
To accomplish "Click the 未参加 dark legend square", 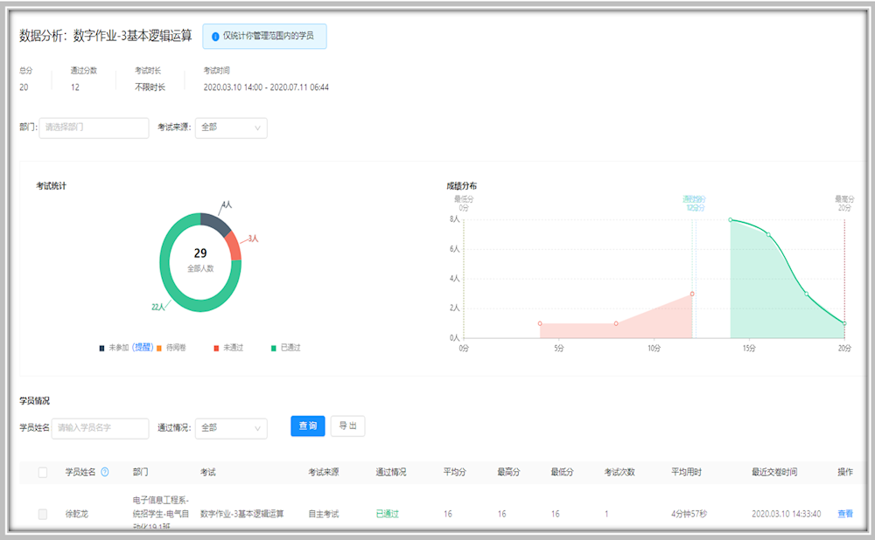I will pos(101,348).
